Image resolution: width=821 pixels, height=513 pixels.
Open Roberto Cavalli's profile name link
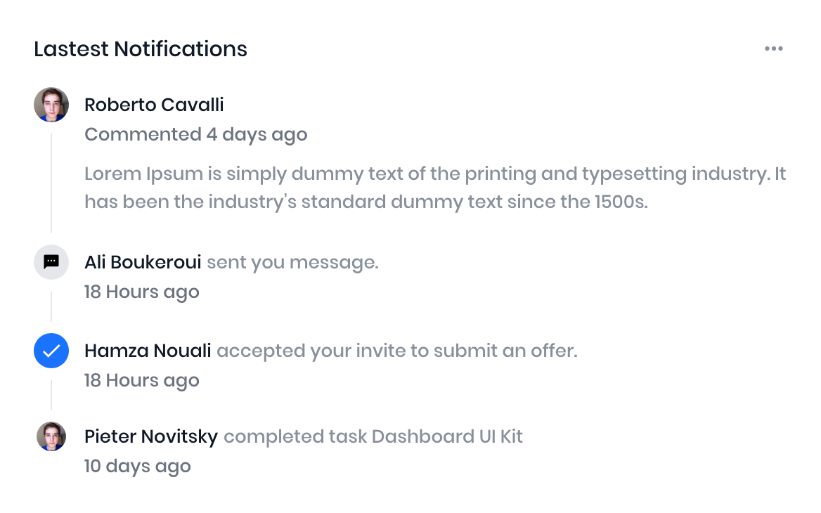pyautogui.click(x=154, y=105)
